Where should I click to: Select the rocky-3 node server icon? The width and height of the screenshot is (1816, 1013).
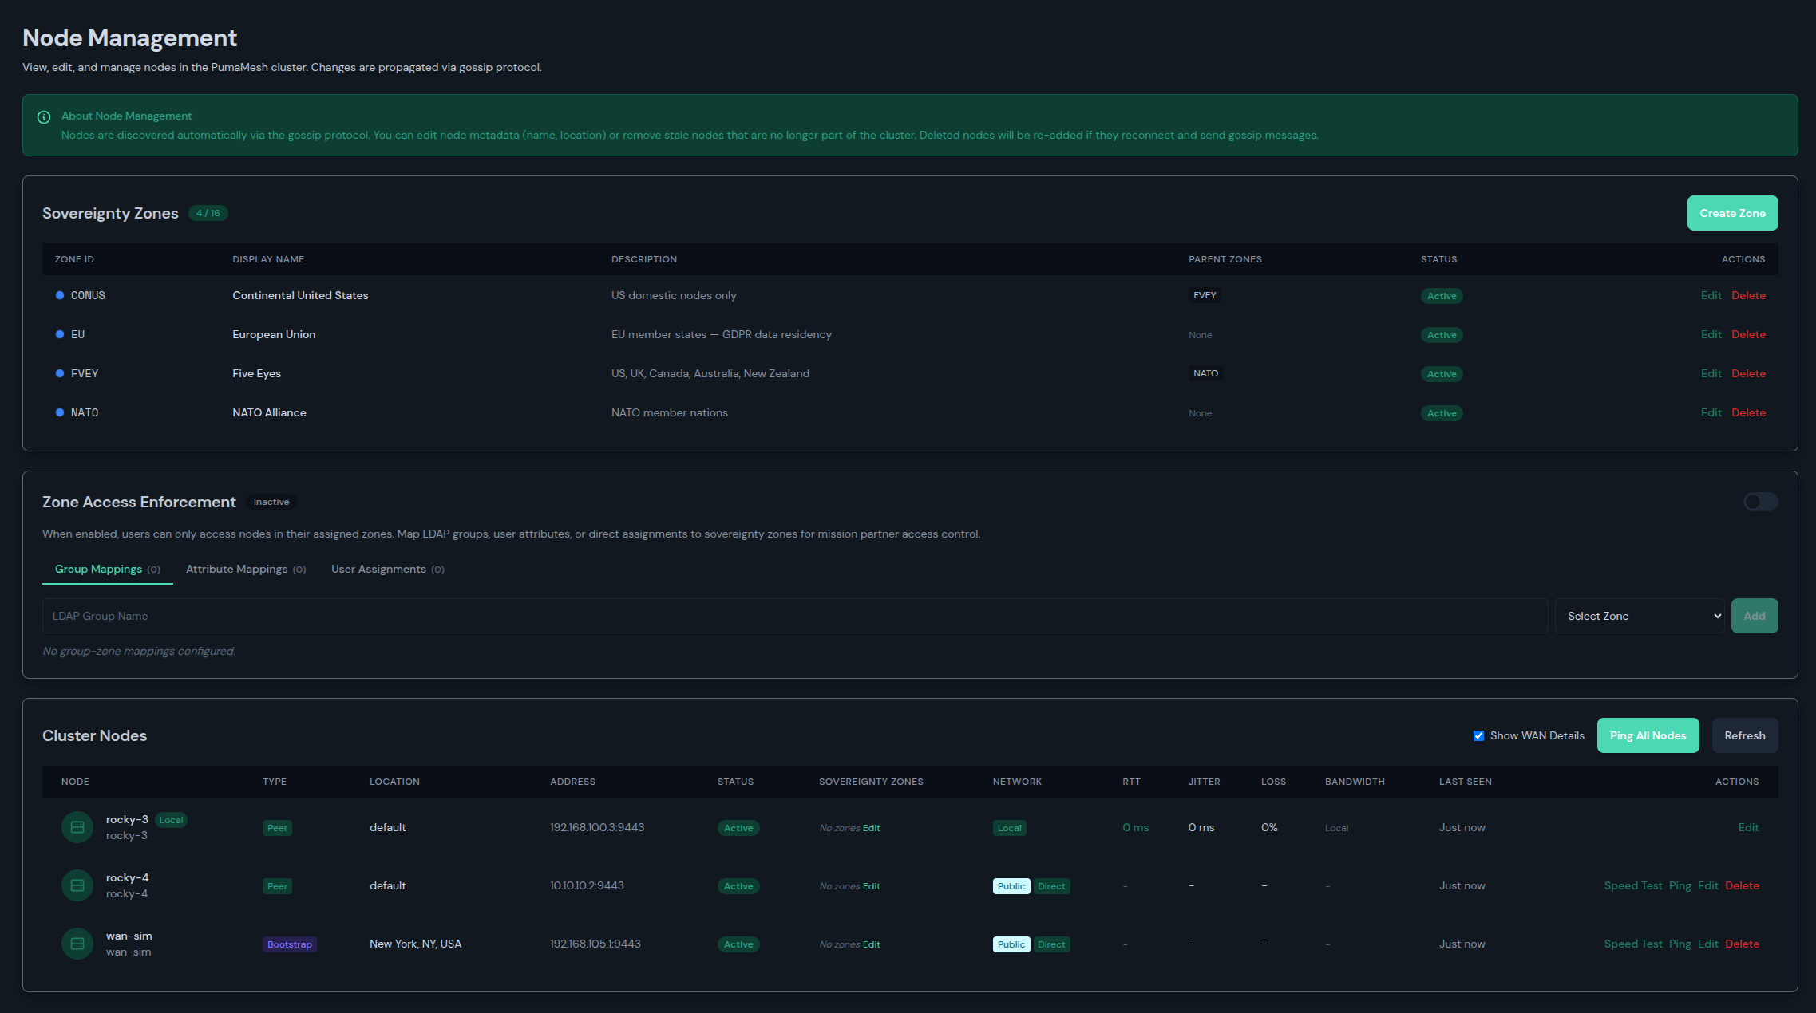tap(77, 827)
